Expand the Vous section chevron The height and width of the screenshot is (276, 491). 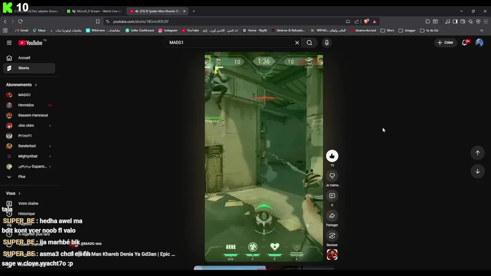[x=20, y=194]
